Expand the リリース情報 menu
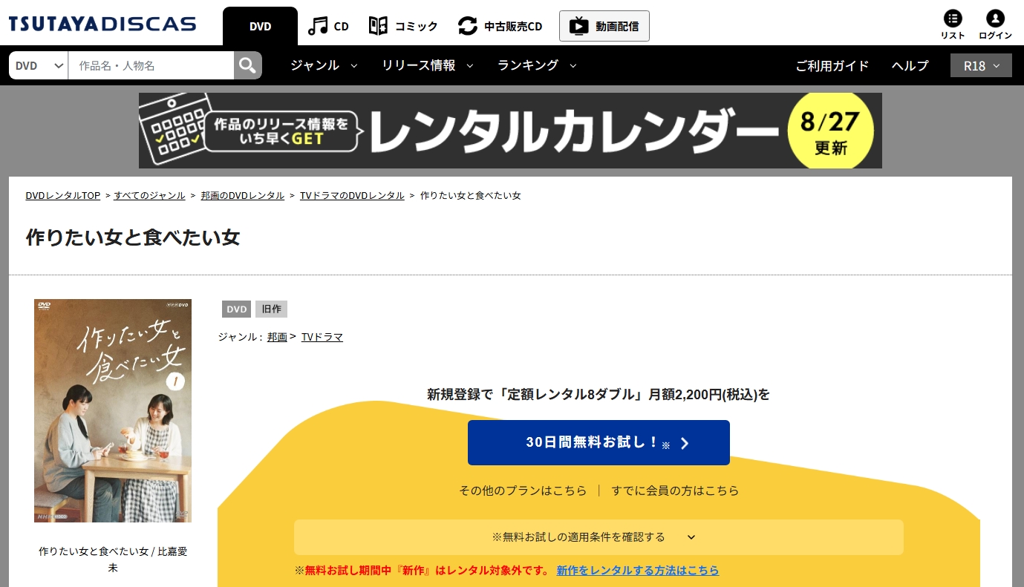 coord(428,65)
